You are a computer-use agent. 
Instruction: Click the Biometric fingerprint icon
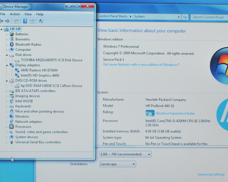coord(12,39)
